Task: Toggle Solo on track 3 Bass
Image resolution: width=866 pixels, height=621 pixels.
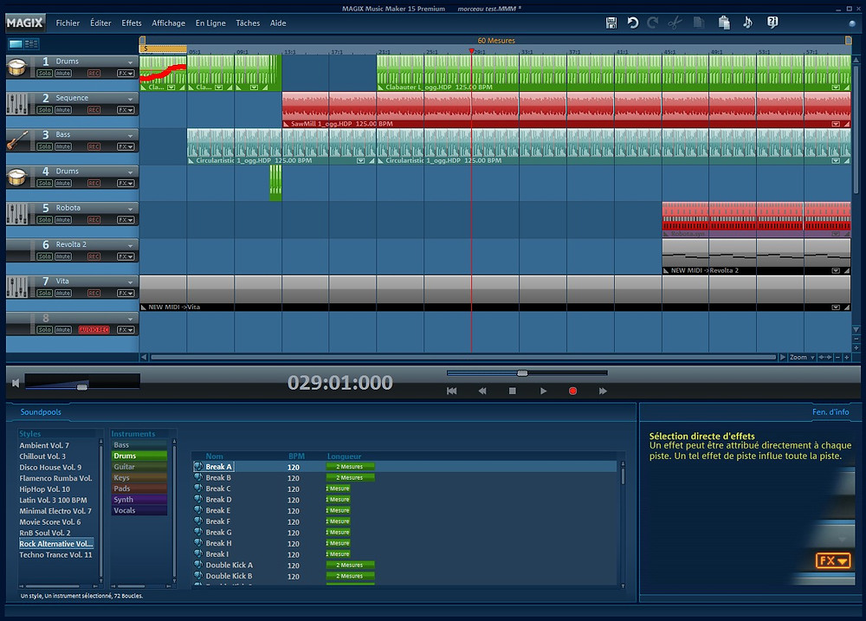Action: point(45,147)
